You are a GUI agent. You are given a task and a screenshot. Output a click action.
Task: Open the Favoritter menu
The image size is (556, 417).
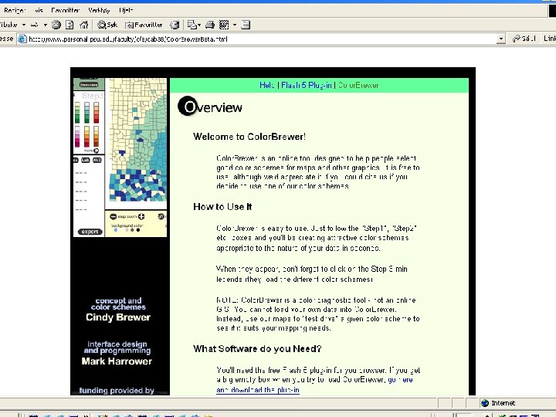pos(65,10)
